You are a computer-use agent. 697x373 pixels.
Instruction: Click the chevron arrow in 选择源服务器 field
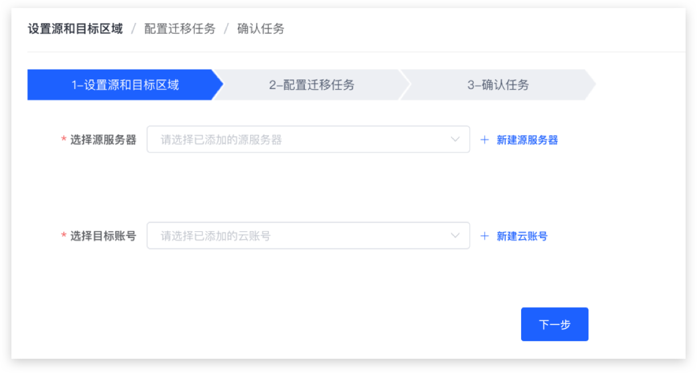455,139
